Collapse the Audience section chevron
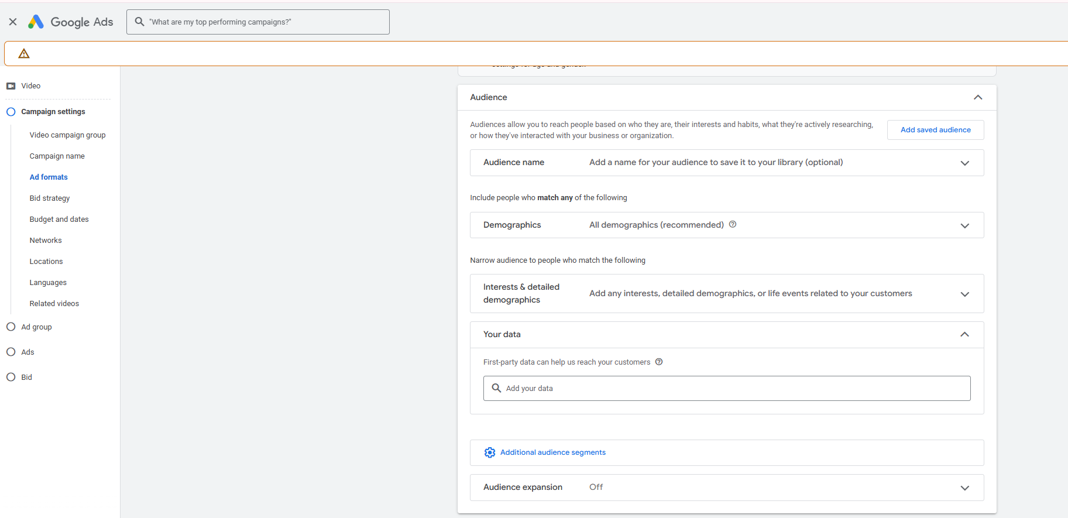Image resolution: width=1068 pixels, height=518 pixels. pyautogui.click(x=978, y=97)
